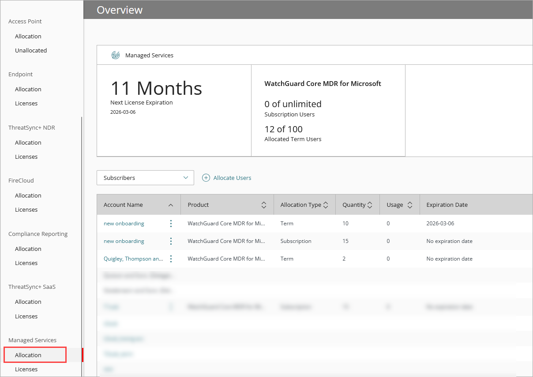Image resolution: width=533 pixels, height=377 pixels.
Task: Sort the table by Expiration Date header
Action: point(447,205)
